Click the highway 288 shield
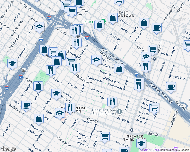The image size is (190, 152). click(x=23, y=70)
